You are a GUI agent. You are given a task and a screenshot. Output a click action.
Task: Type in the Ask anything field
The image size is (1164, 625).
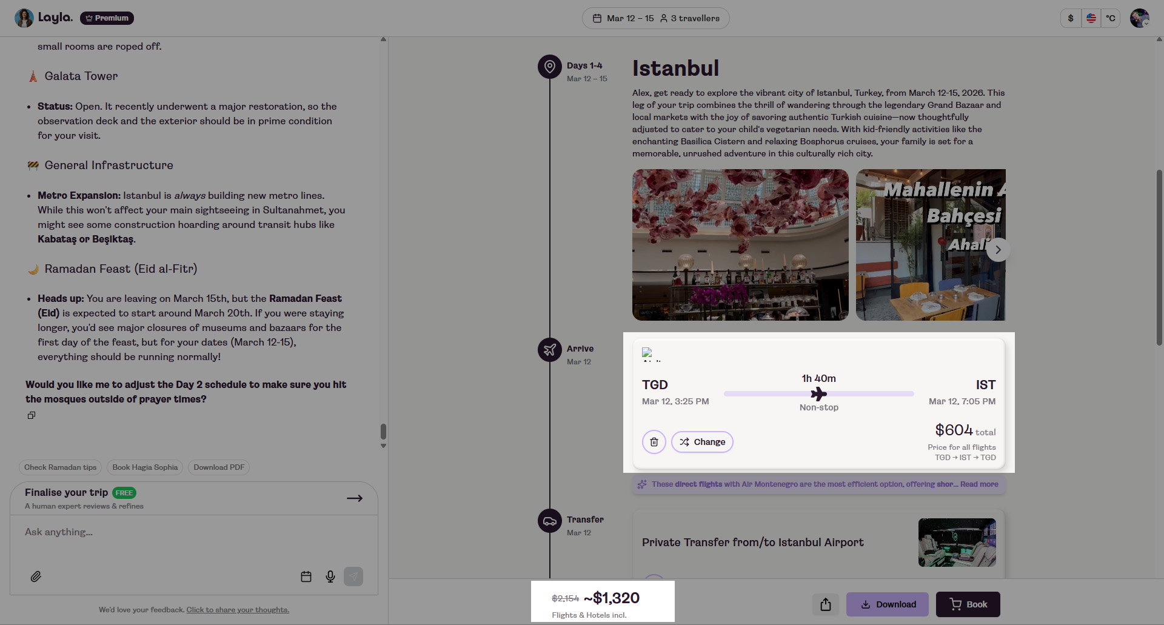182,532
